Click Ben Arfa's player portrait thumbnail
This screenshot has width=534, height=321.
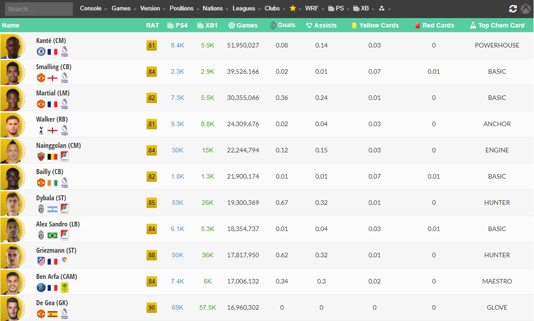coord(13,282)
